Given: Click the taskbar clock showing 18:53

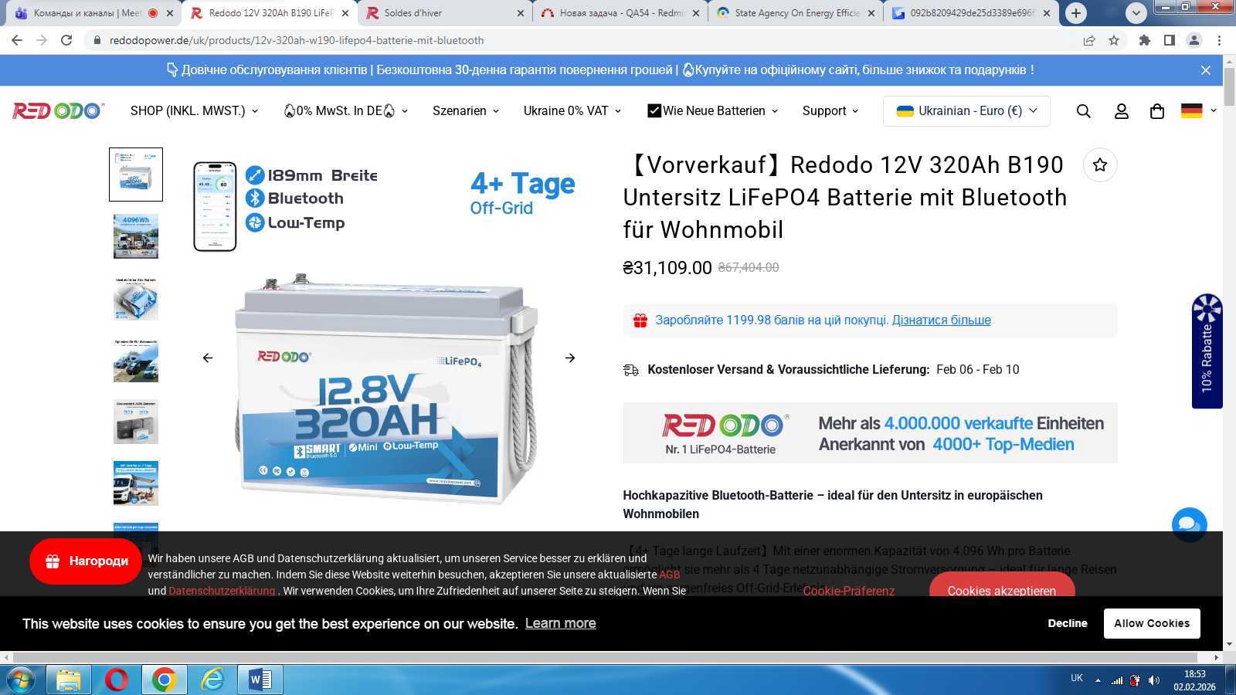Looking at the screenshot, I should click(1195, 680).
